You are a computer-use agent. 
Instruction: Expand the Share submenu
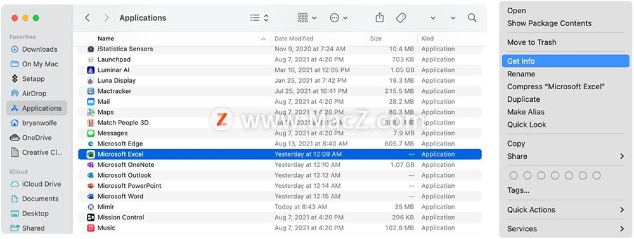click(x=566, y=156)
